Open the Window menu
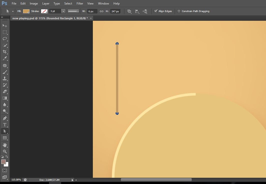The image size is (266, 184). pos(104,3)
